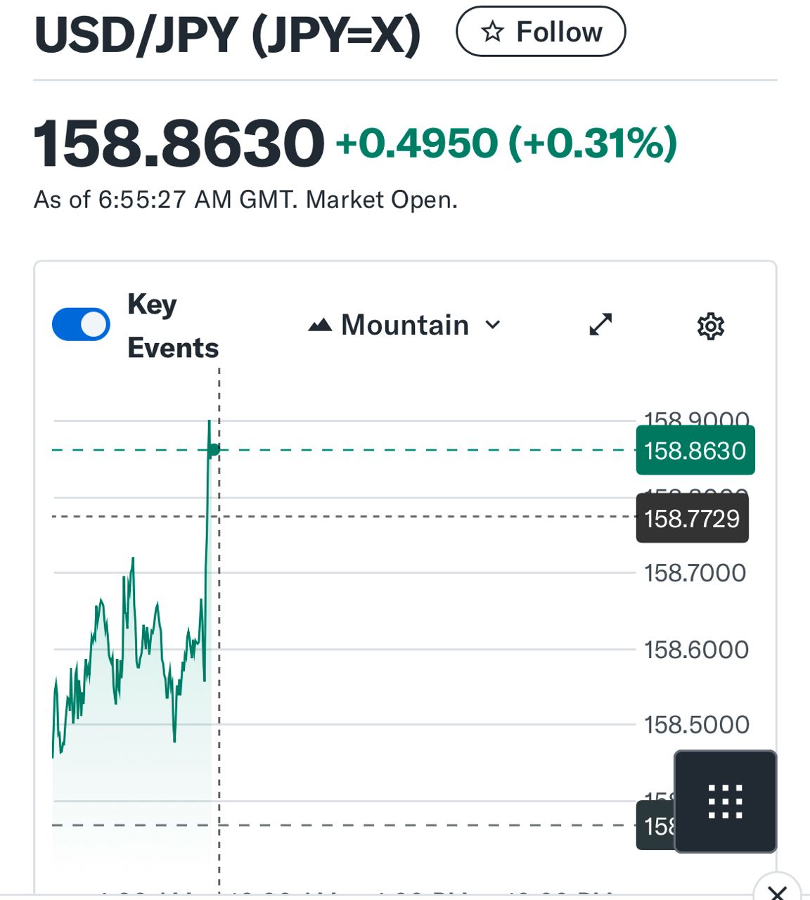The height and width of the screenshot is (900, 810).
Task: Open chart settings with the gear icon
Action: (710, 326)
